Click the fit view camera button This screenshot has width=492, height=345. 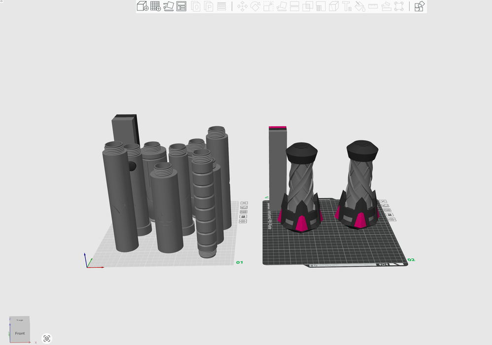47,339
